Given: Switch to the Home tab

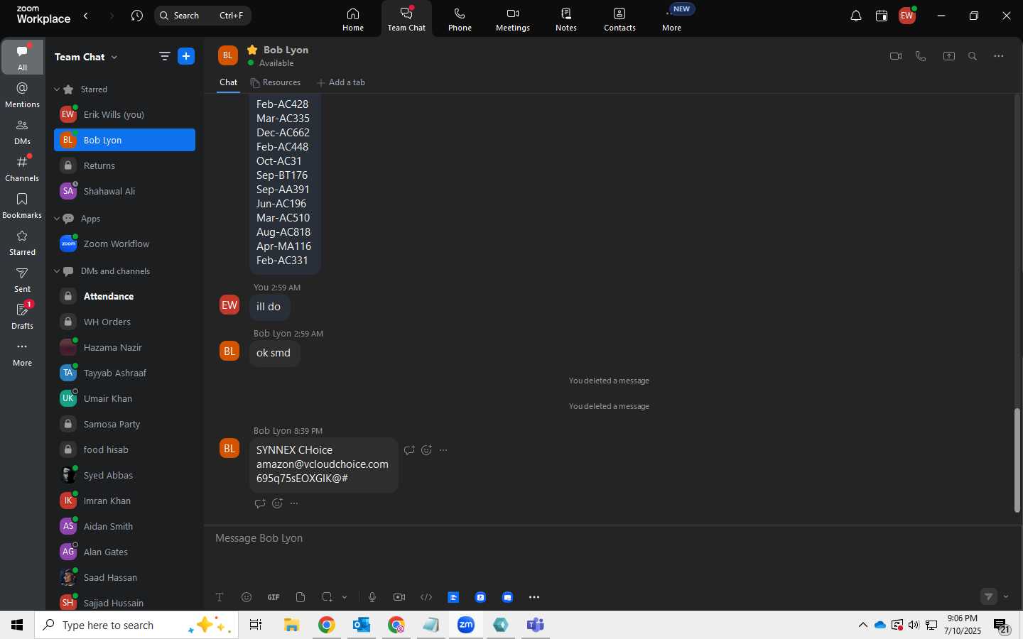Looking at the screenshot, I should click(353, 19).
